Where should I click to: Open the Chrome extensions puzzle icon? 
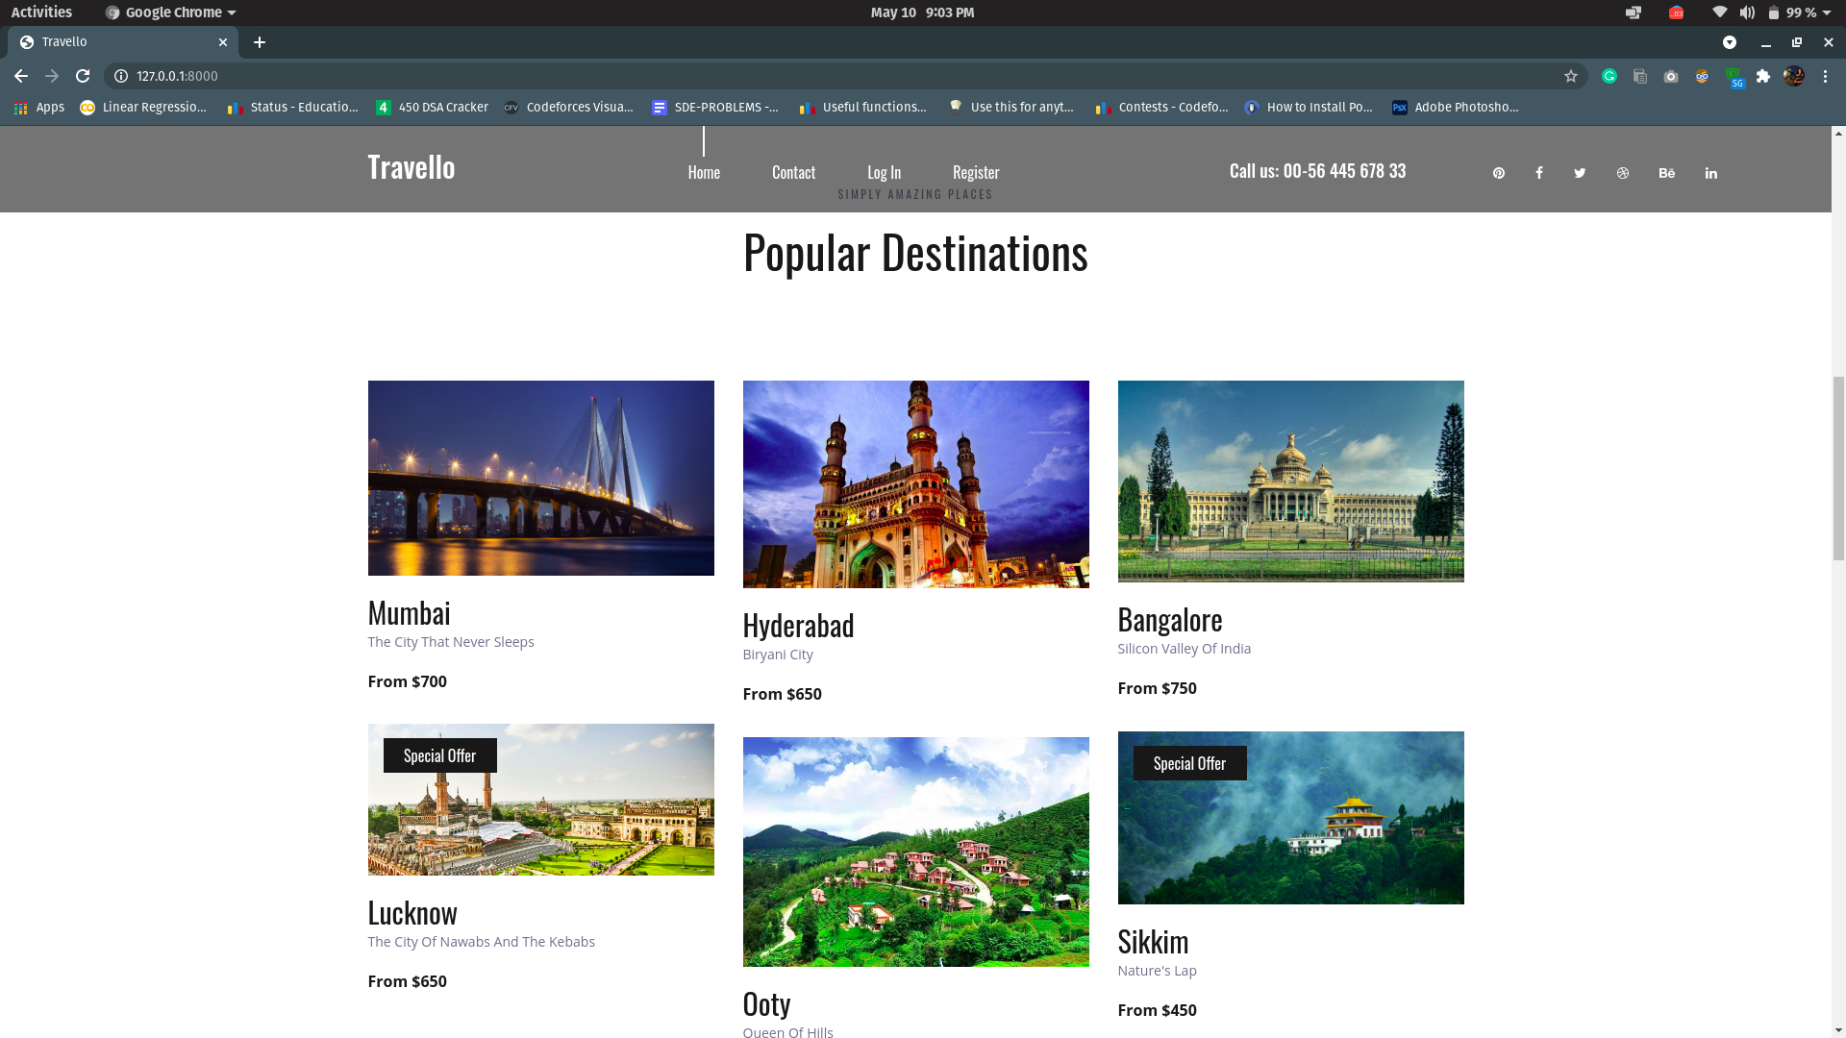point(1763,76)
